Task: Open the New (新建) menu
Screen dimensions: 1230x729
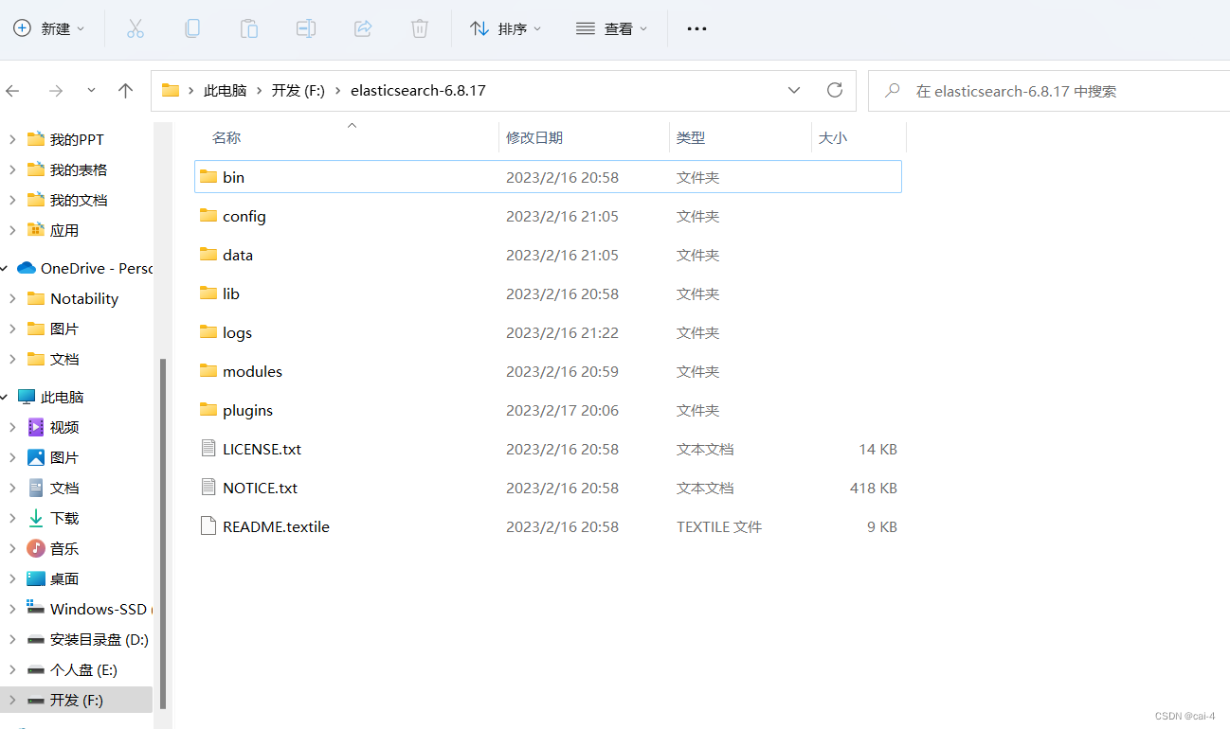Action: click(x=49, y=28)
